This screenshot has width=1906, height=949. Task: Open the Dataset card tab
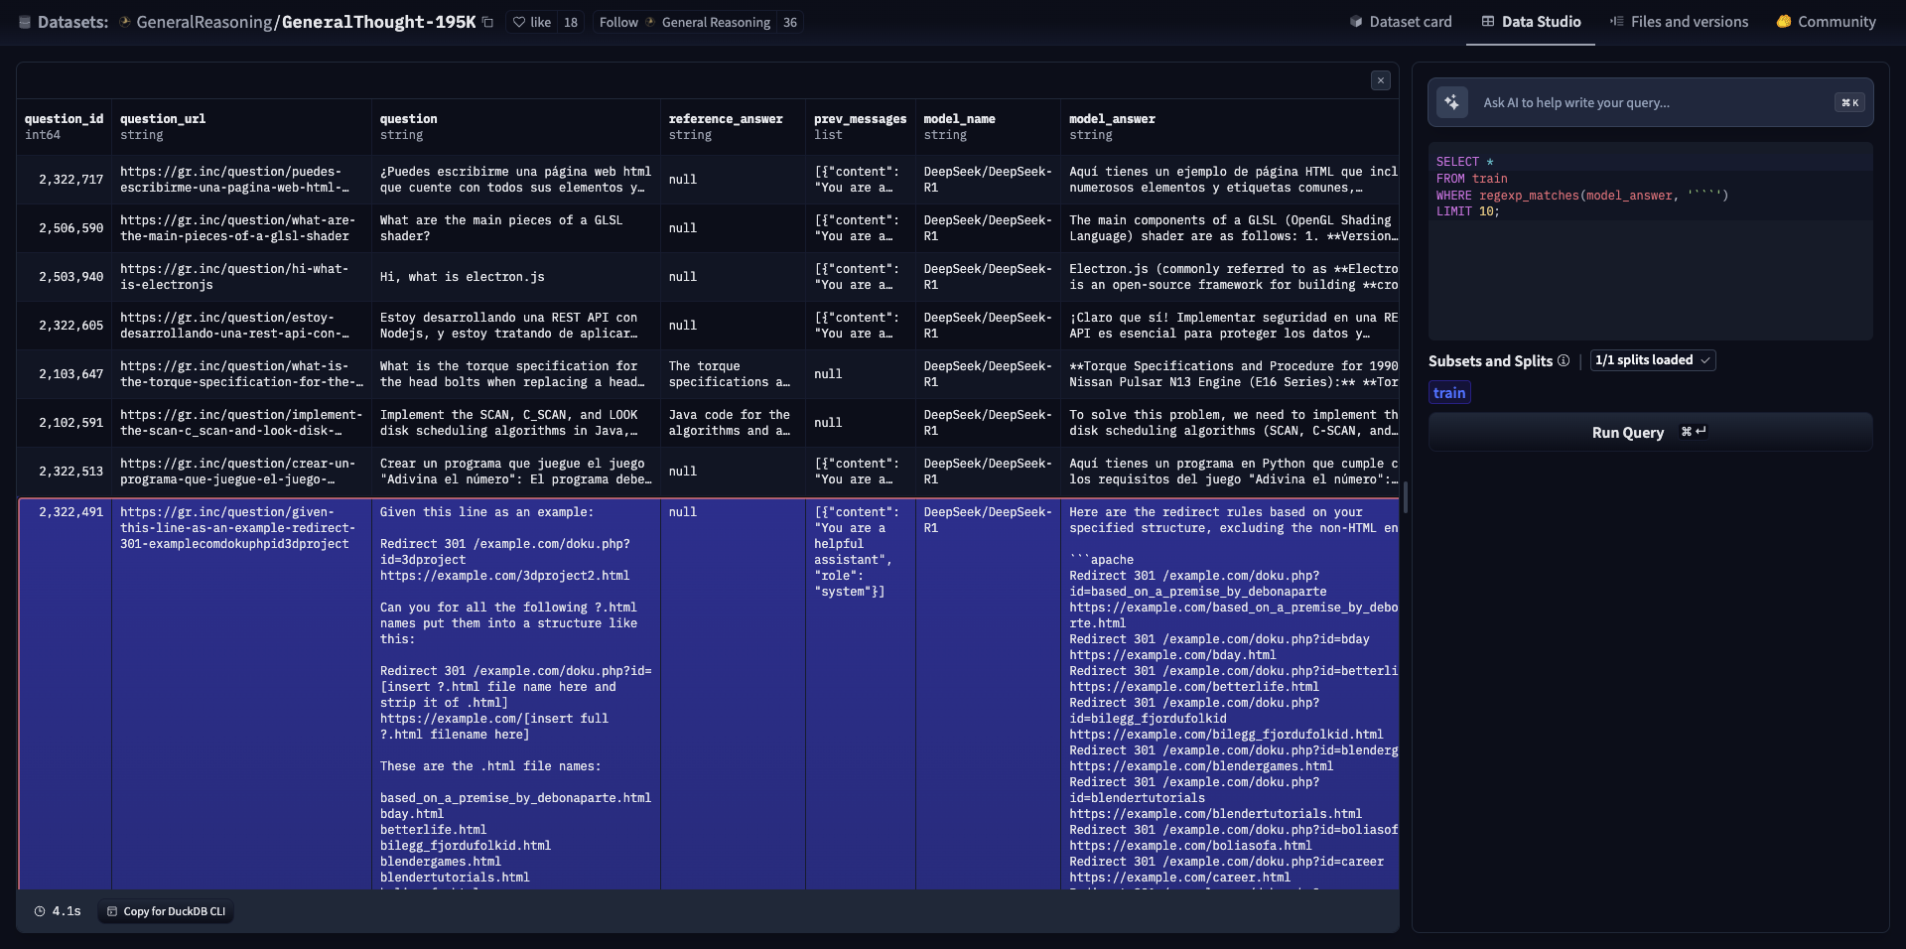click(1400, 22)
